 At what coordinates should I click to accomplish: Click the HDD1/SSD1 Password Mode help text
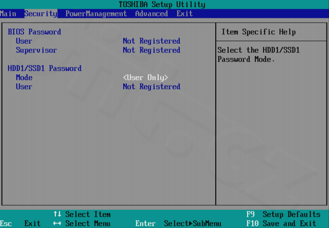click(x=258, y=55)
